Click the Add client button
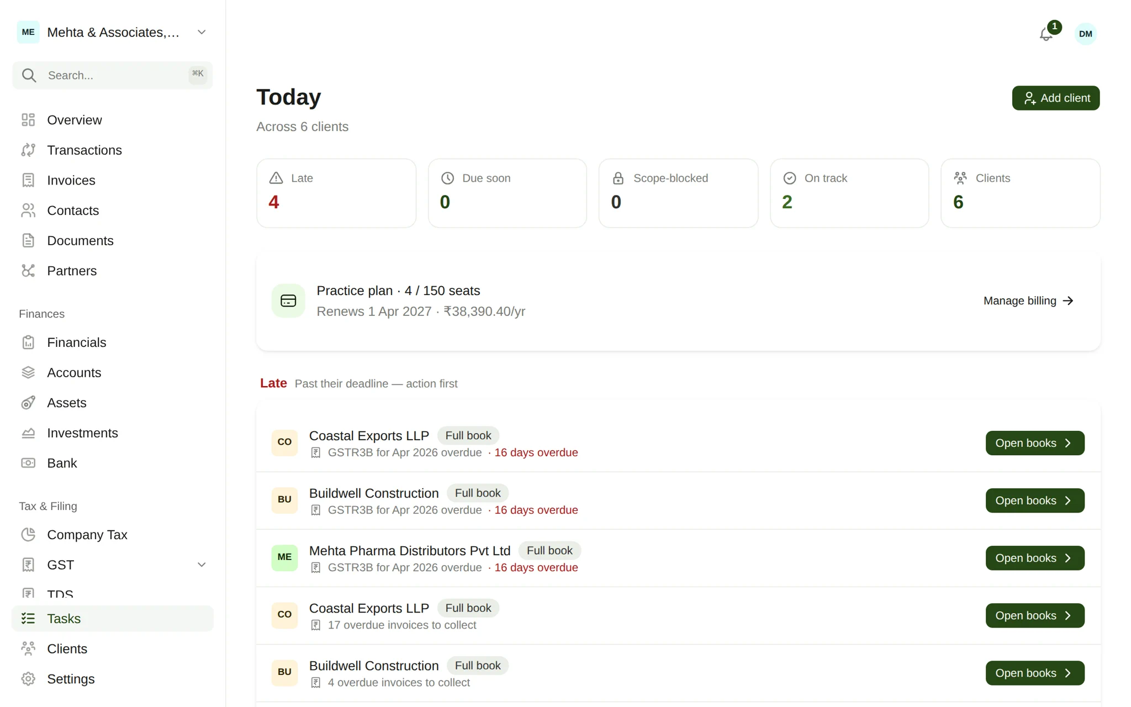Image resolution: width=1131 pixels, height=707 pixels. (x=1055, y=98)
